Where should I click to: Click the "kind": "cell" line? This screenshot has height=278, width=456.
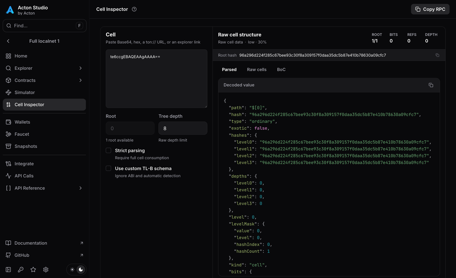248,265
